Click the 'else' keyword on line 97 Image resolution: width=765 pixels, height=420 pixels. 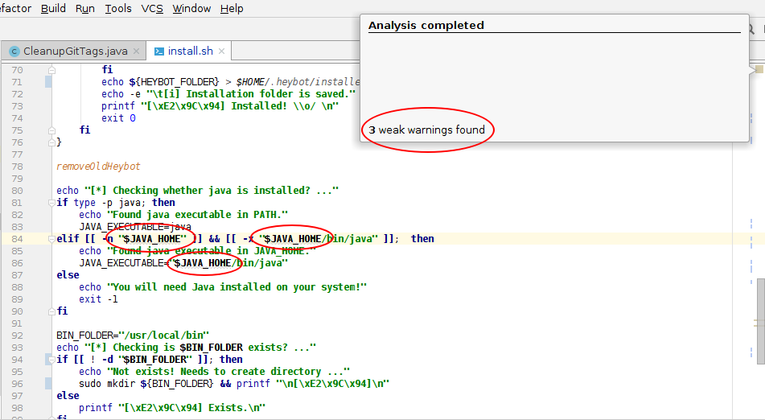pyautogui.click(x=68, y=396)
